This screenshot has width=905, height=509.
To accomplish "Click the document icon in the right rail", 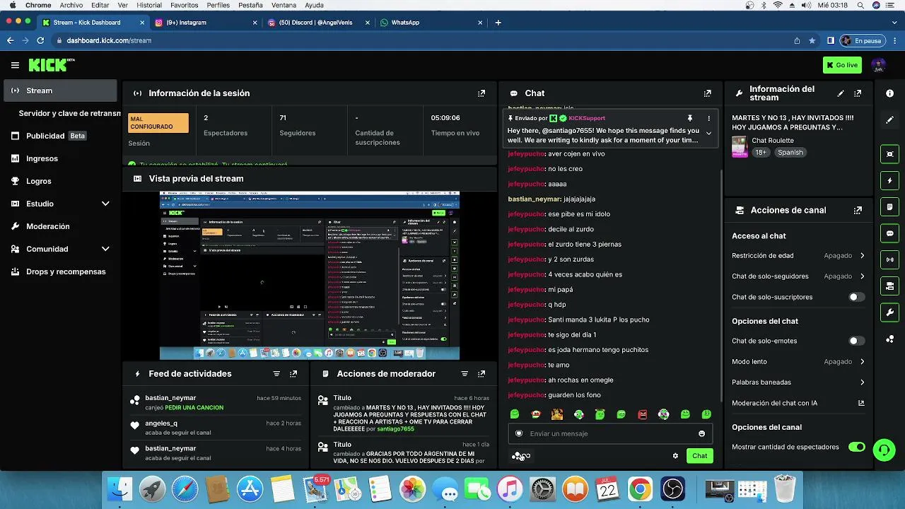I will (889, 207).
